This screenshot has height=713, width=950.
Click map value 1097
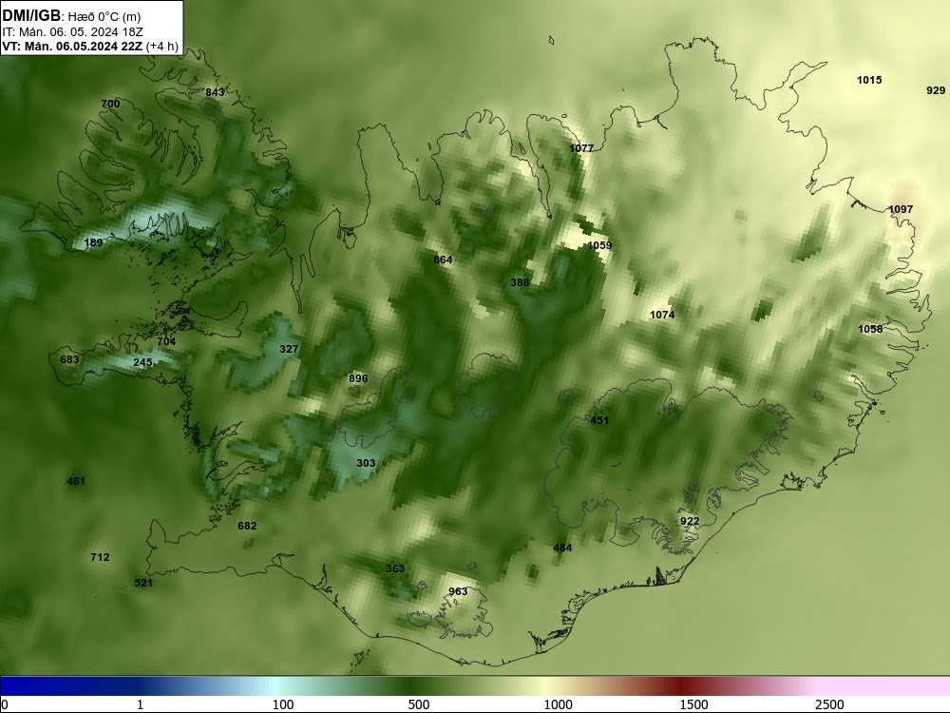pos(901,209)
